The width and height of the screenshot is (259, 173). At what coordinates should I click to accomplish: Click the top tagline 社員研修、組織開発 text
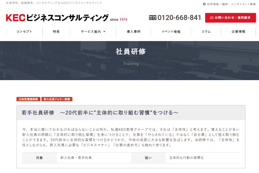coord(54,3)
